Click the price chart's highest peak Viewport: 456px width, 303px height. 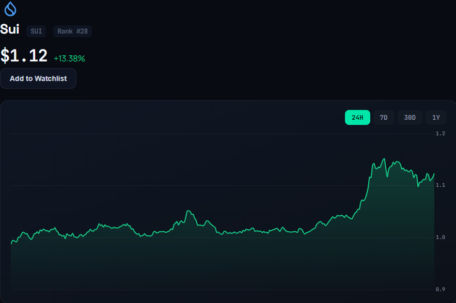384,159
